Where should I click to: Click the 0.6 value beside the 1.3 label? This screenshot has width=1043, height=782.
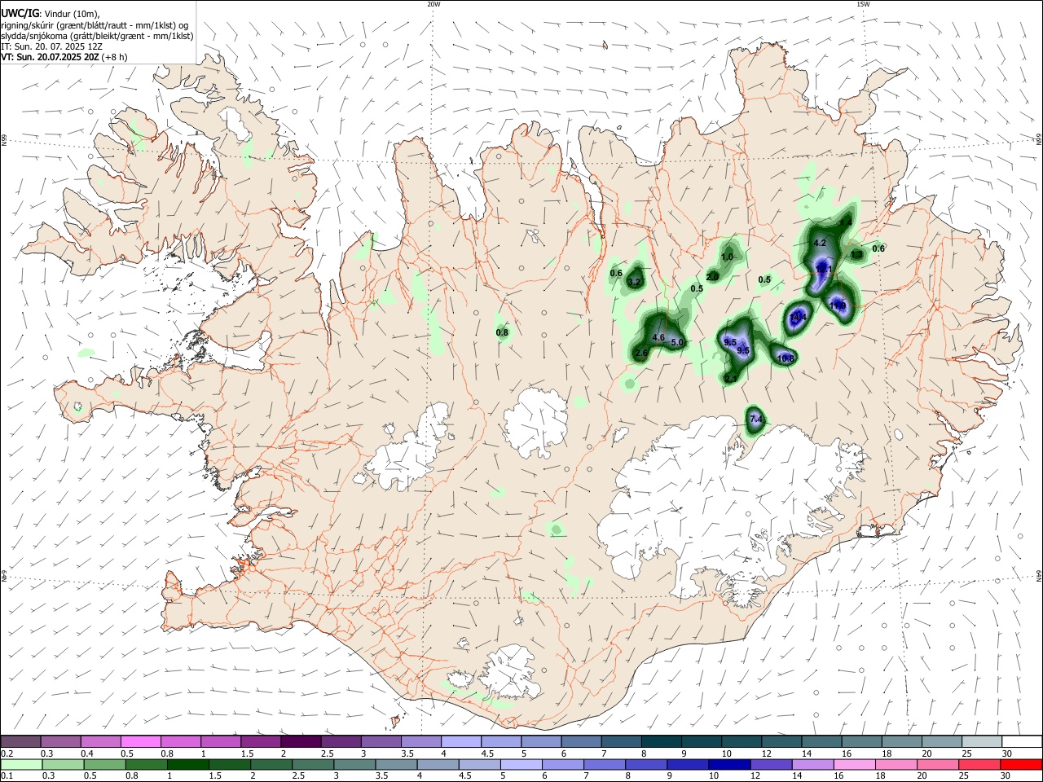point(878,248)
